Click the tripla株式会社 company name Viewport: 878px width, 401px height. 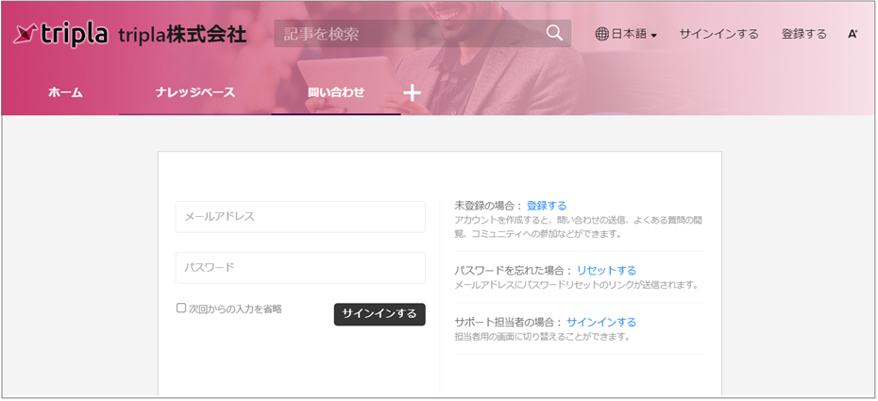coord(182,34)
